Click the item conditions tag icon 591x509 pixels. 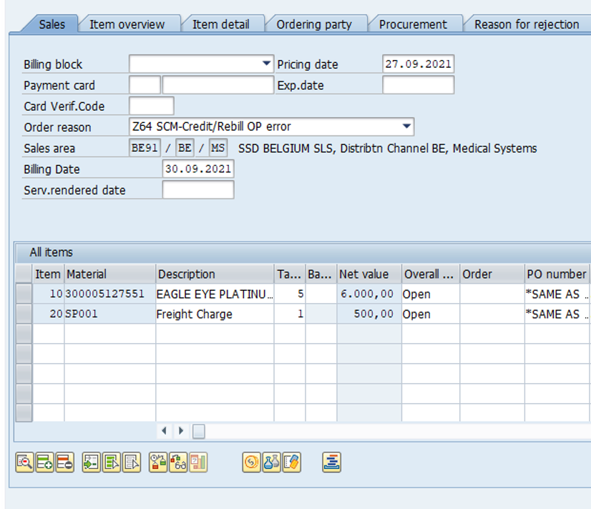(292, 462)
